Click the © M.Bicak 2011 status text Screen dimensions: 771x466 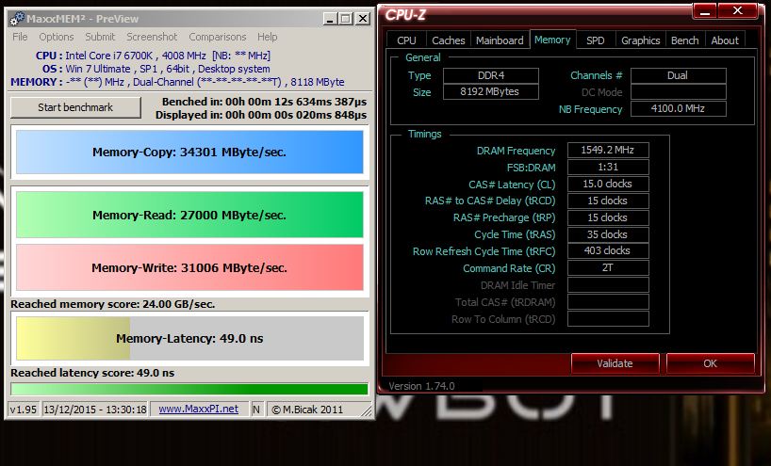tap(307, 409)
